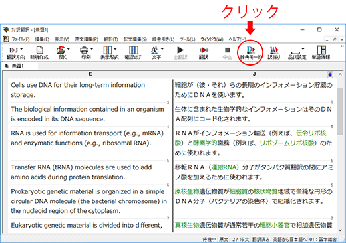Screen dimensions: 346x243
Task: Expand the 表示形式 display format dropdown
Action: point(115,49)
